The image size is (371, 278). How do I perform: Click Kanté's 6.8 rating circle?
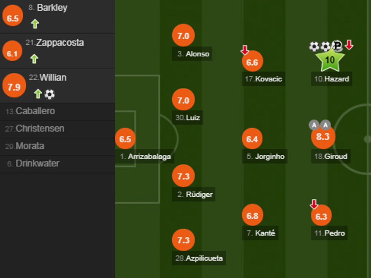point(253,216)
